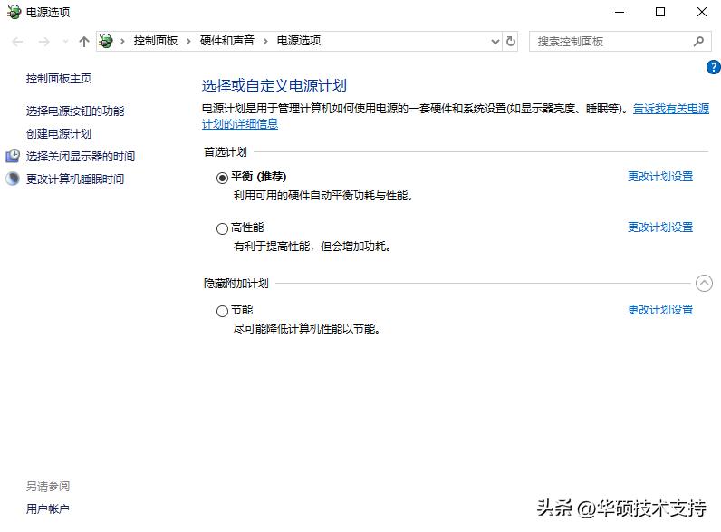Expand chevron after 硬件和声音 breadcrumb

click(x=265, y=42)
